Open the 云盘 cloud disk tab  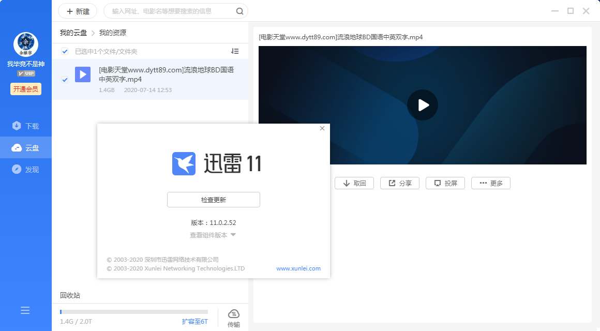[26, 148]
